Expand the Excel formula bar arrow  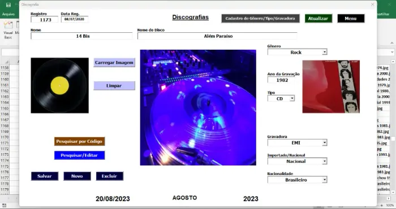pyautogui.click(x=392, y=52)
